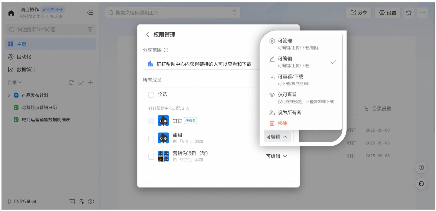The height and width of the screenshot is (211, 436).
Task: Click the 分享 button
Action: pyautogui.click(x=359, y=13)
